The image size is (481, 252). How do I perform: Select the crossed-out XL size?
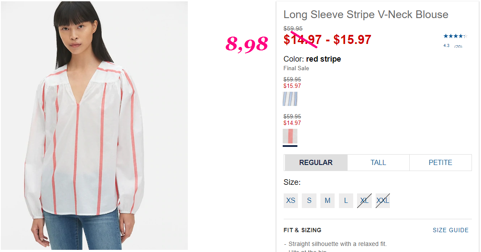tap(364, 201)
